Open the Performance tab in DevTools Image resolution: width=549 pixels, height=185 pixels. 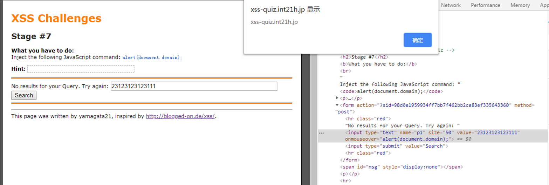click(485, 5)
